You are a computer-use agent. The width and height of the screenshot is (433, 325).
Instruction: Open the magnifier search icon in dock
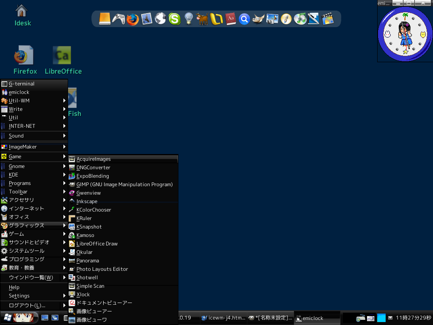[244, 19]
